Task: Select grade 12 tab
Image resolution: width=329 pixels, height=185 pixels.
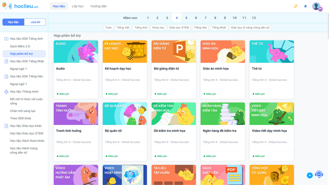Action: point(254,18)
